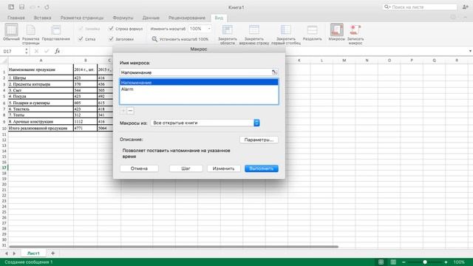Click the range picker icon in macro name field
The image size is (473, 266).
274,72
